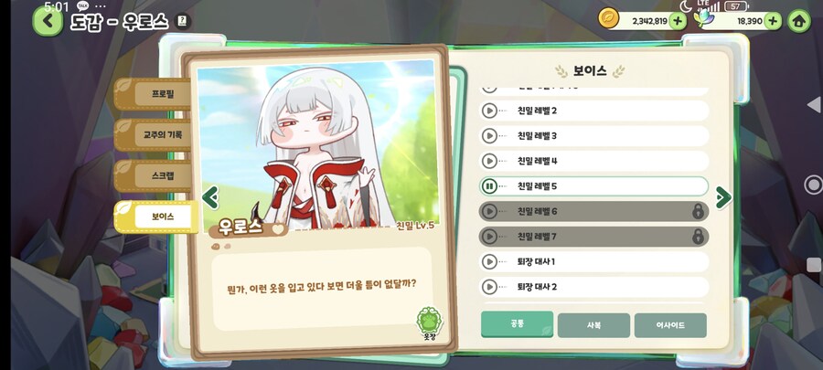This screenshot has width=823, height=370.
Task: Show previous character with left chevron
Action: (210, 197)
